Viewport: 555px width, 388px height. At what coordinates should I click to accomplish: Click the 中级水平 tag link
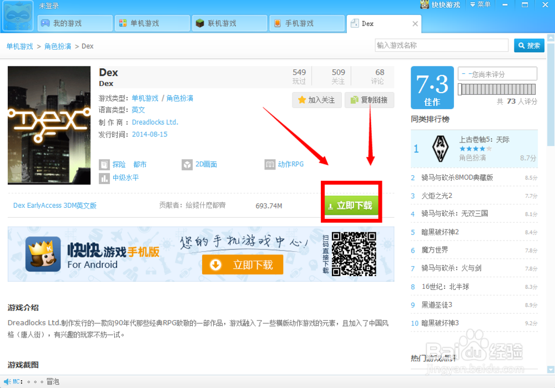[125, 178]
